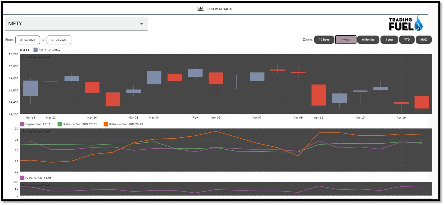Viewport: 444px width, 205px height.
Task: Toggle Historical Vol. 30D legend marker
Action: point(60,124)
